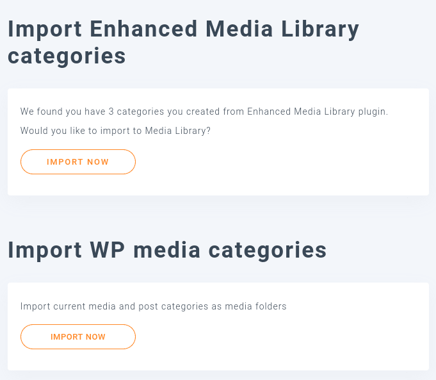Viewport: 436px width, 380px height.
Task: Click Import Now for Enhanced Media Library categories
Action: coord(78,161)
